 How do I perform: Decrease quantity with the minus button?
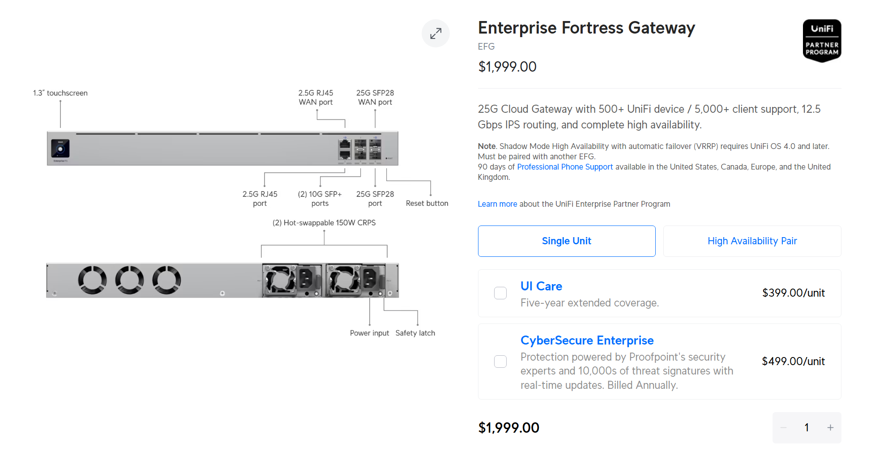784,428
